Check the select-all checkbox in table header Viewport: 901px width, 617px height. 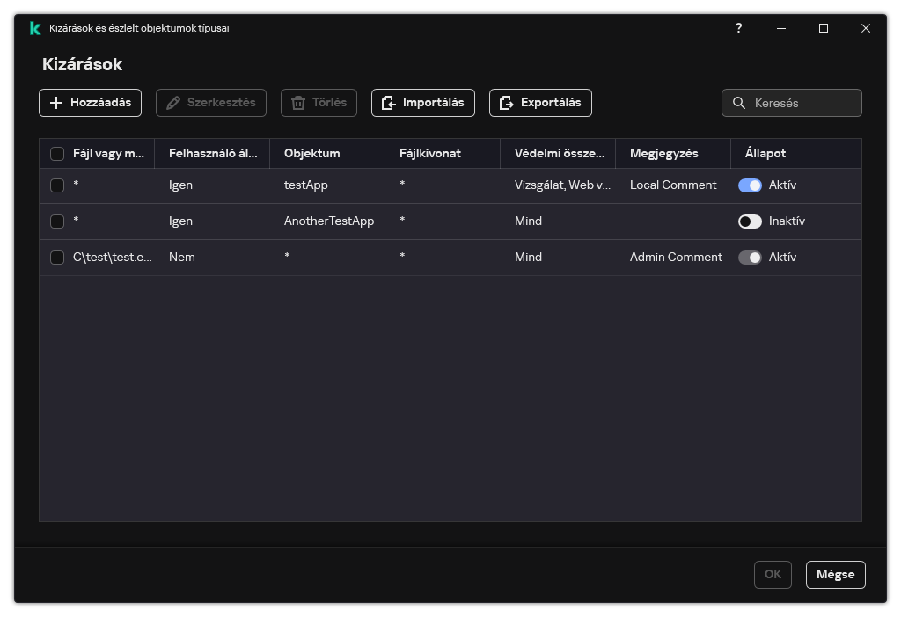[x=57, y=154]
